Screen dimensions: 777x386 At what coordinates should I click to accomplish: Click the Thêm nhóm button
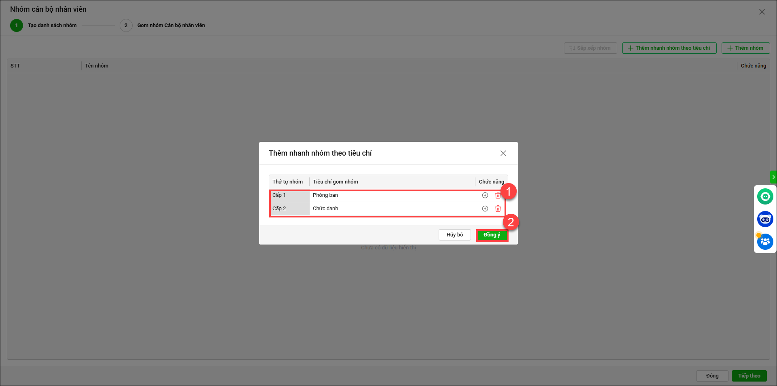[x=745, y=48]
